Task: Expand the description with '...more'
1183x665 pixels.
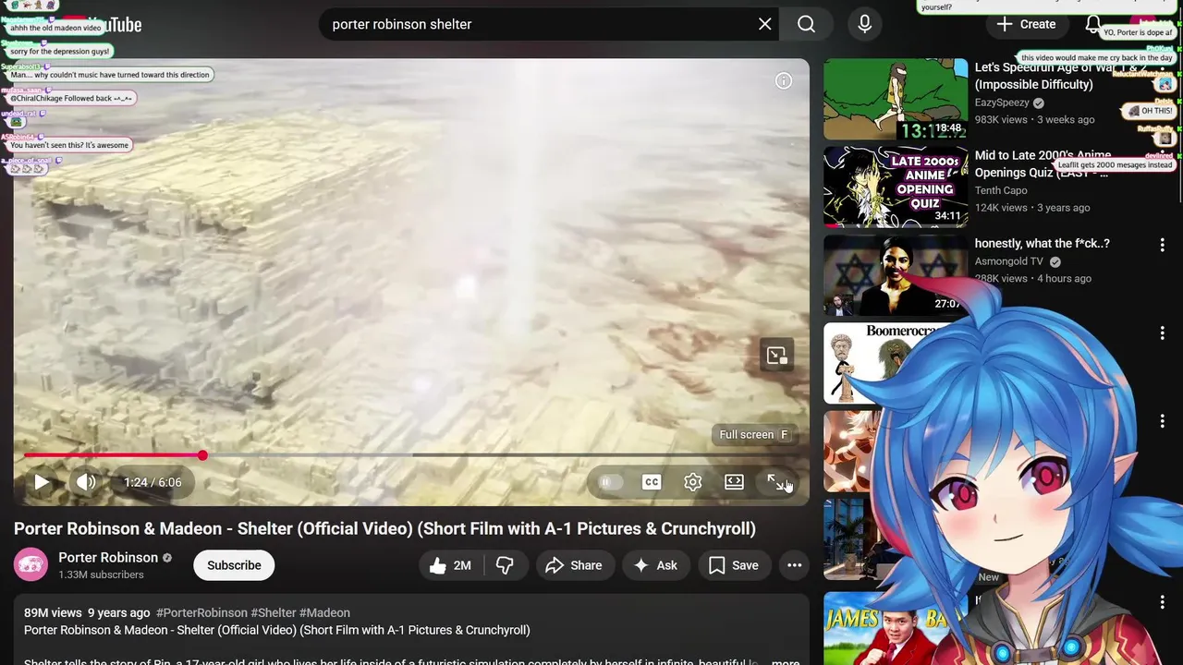Action: pyautogui.click(x=786, y=661)
